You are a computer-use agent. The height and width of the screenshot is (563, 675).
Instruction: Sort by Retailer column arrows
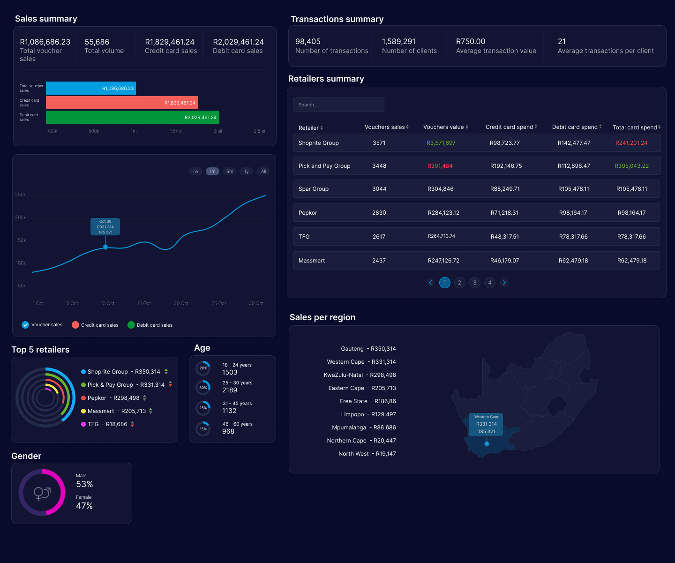322,128
